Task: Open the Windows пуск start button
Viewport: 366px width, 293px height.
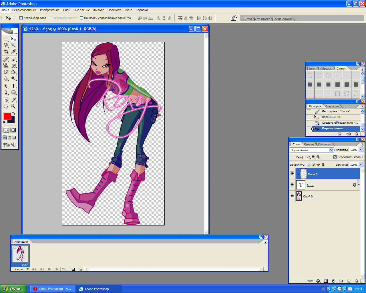Action: pos(13,289)
